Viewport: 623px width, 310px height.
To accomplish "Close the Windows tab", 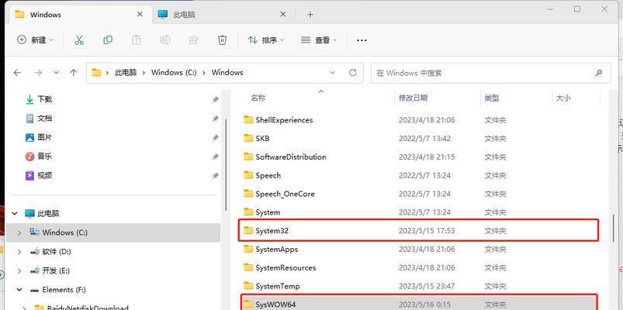I will click(140, 14).
